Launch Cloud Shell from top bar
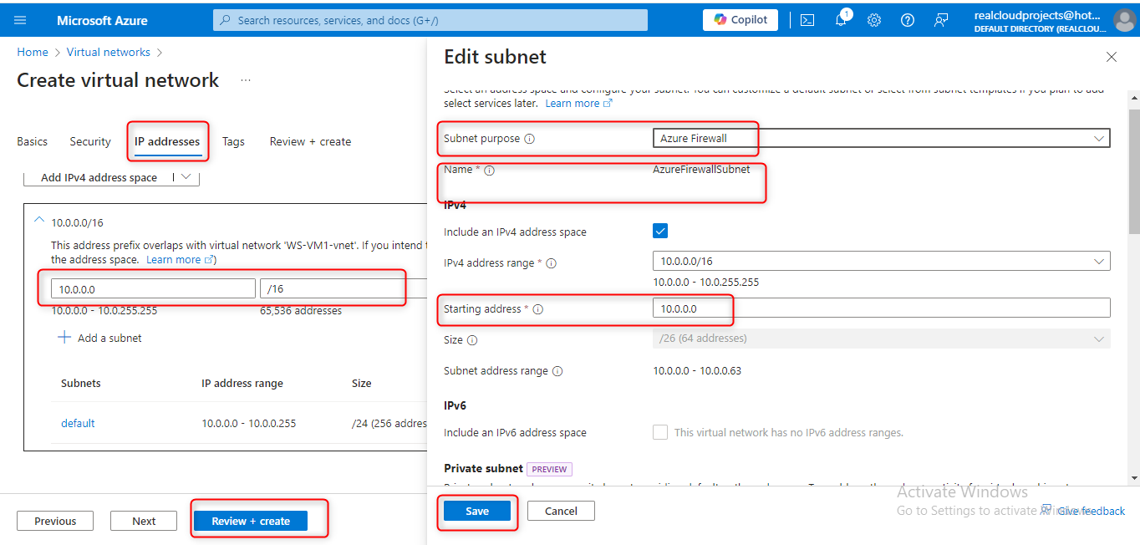The width and height of the screenshot is (1140, 545). tap(807, 20)
